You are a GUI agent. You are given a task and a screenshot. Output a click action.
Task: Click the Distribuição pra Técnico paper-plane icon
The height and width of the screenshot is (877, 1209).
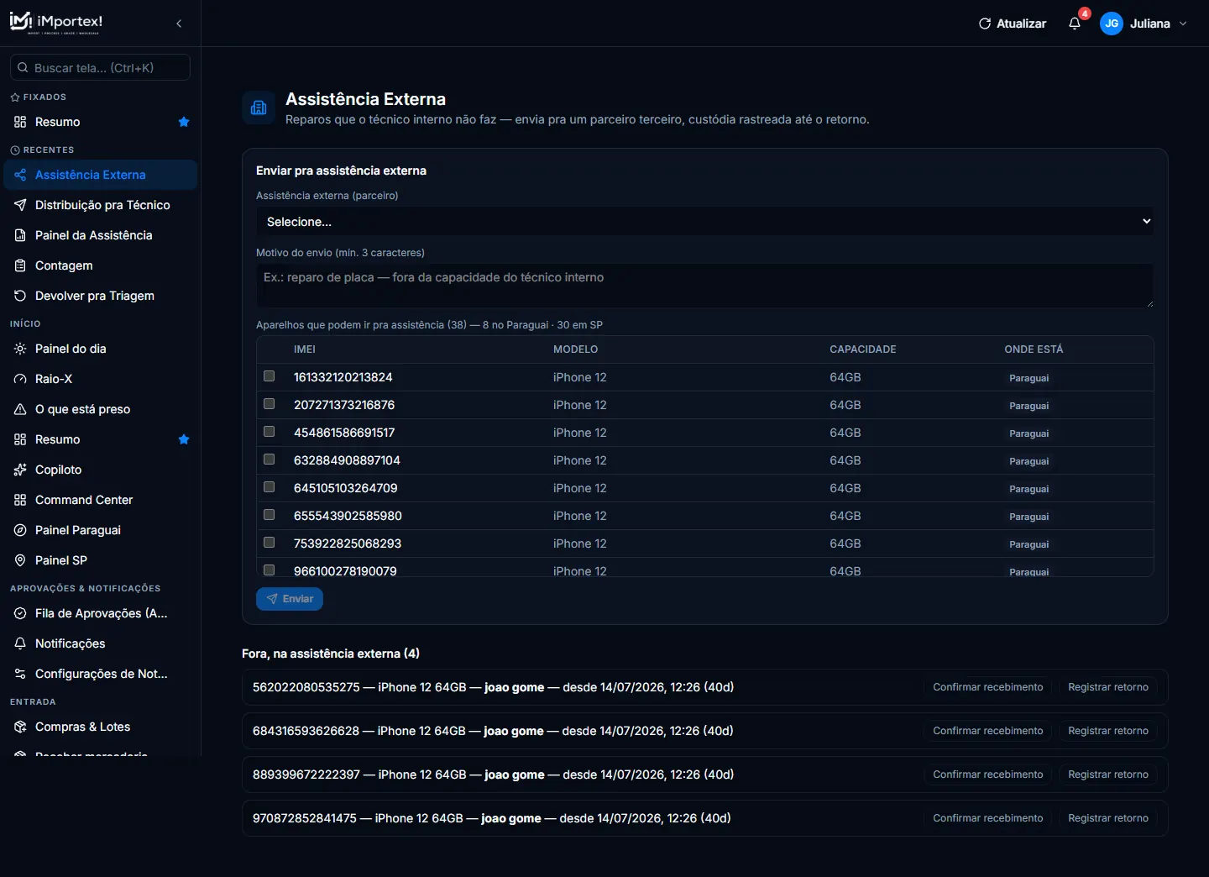point(20,205)
